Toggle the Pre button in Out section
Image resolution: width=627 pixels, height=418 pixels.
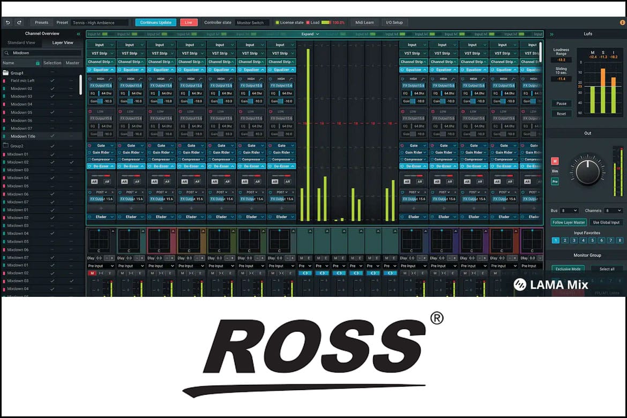click(555, 182)
